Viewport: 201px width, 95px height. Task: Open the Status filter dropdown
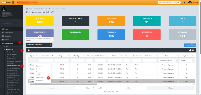(x=168, y=60)
